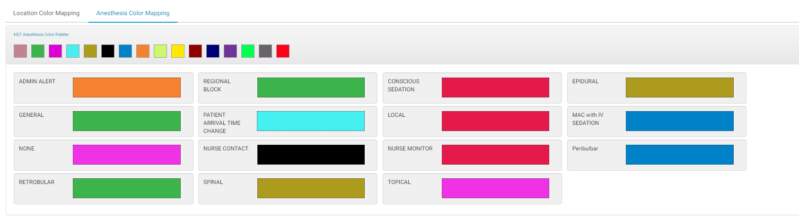The width and height of the screenshot is (799, 219).
Task: Pick the purple palette swatch
Action: 230,51
